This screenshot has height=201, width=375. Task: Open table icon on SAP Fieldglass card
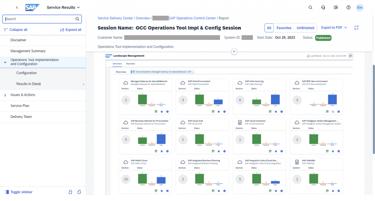327,151
